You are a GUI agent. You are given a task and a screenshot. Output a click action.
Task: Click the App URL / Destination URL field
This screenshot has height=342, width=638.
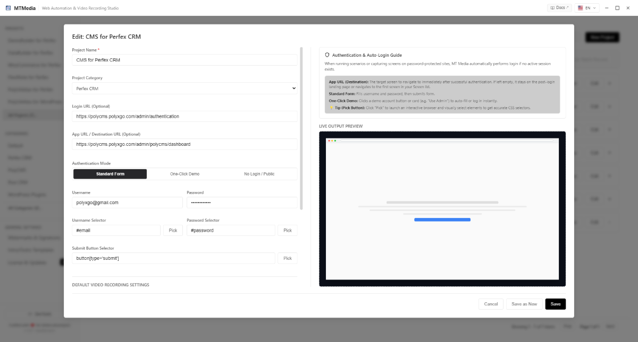[x=184, y=144]
